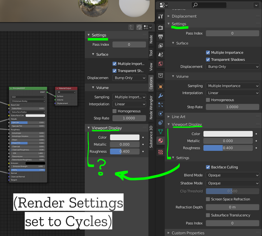Open Shadow Mode Opaque dropdown

pyautogui.click(x=233, y=183)
